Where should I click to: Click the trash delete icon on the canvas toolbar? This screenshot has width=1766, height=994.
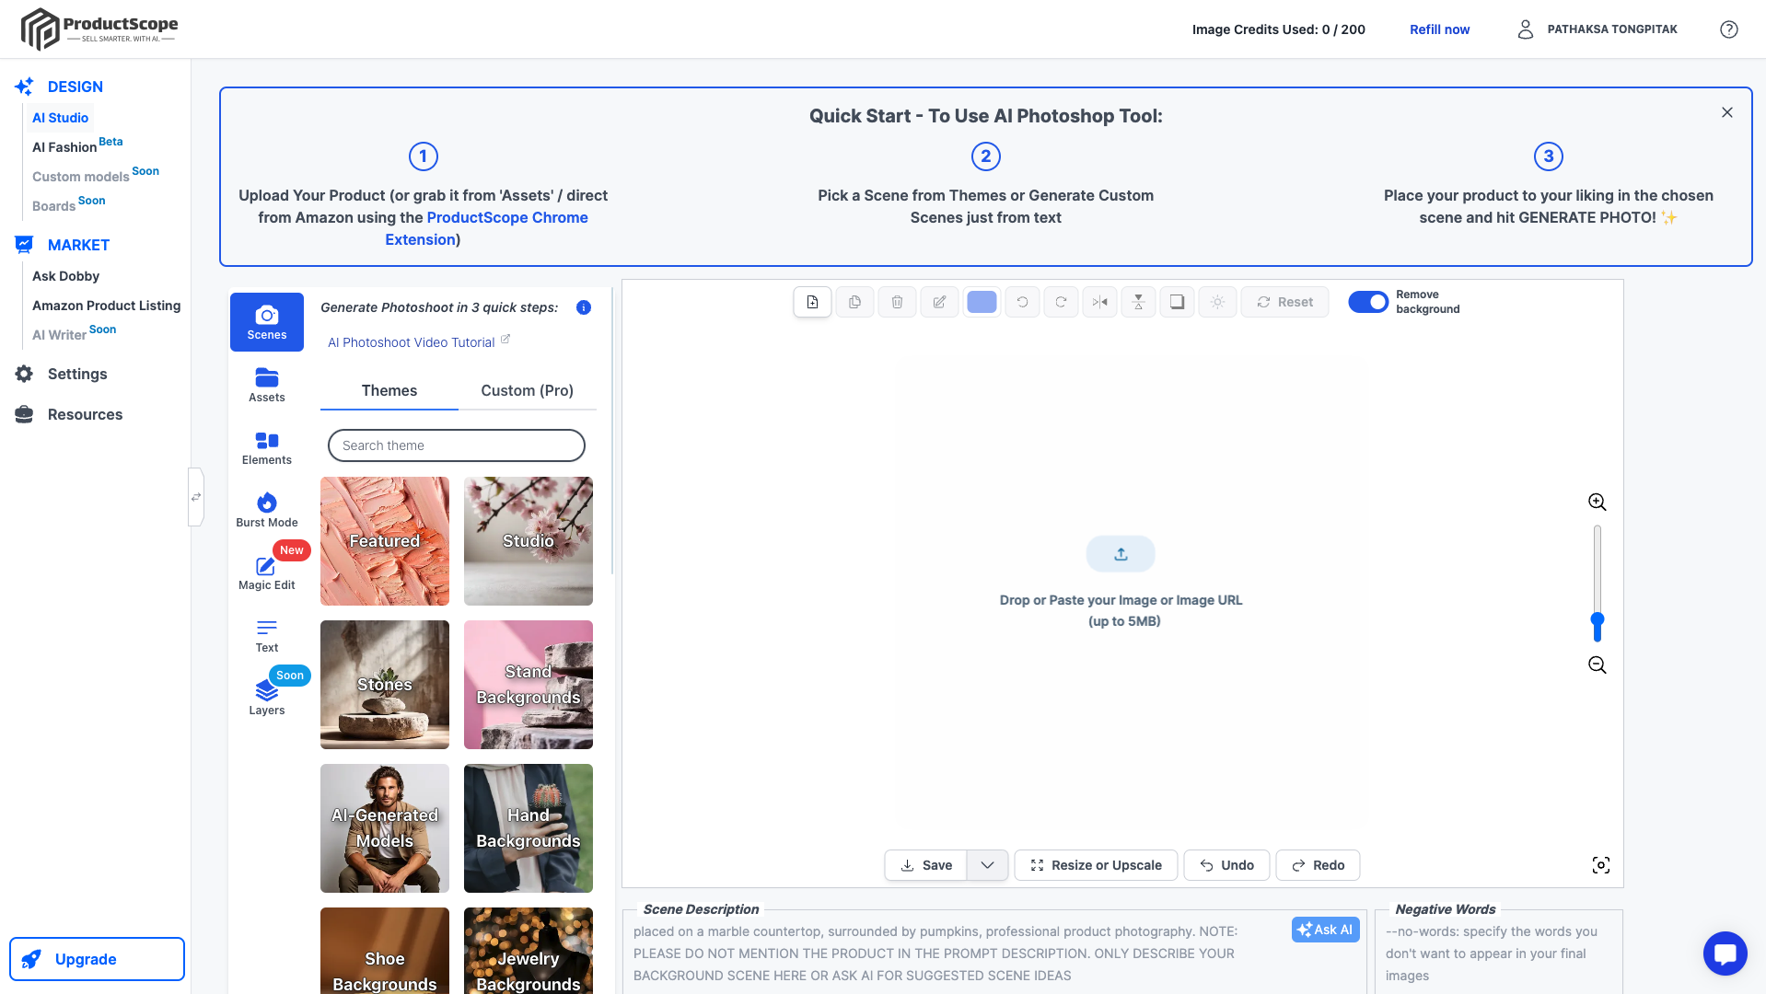coord(896,301)
